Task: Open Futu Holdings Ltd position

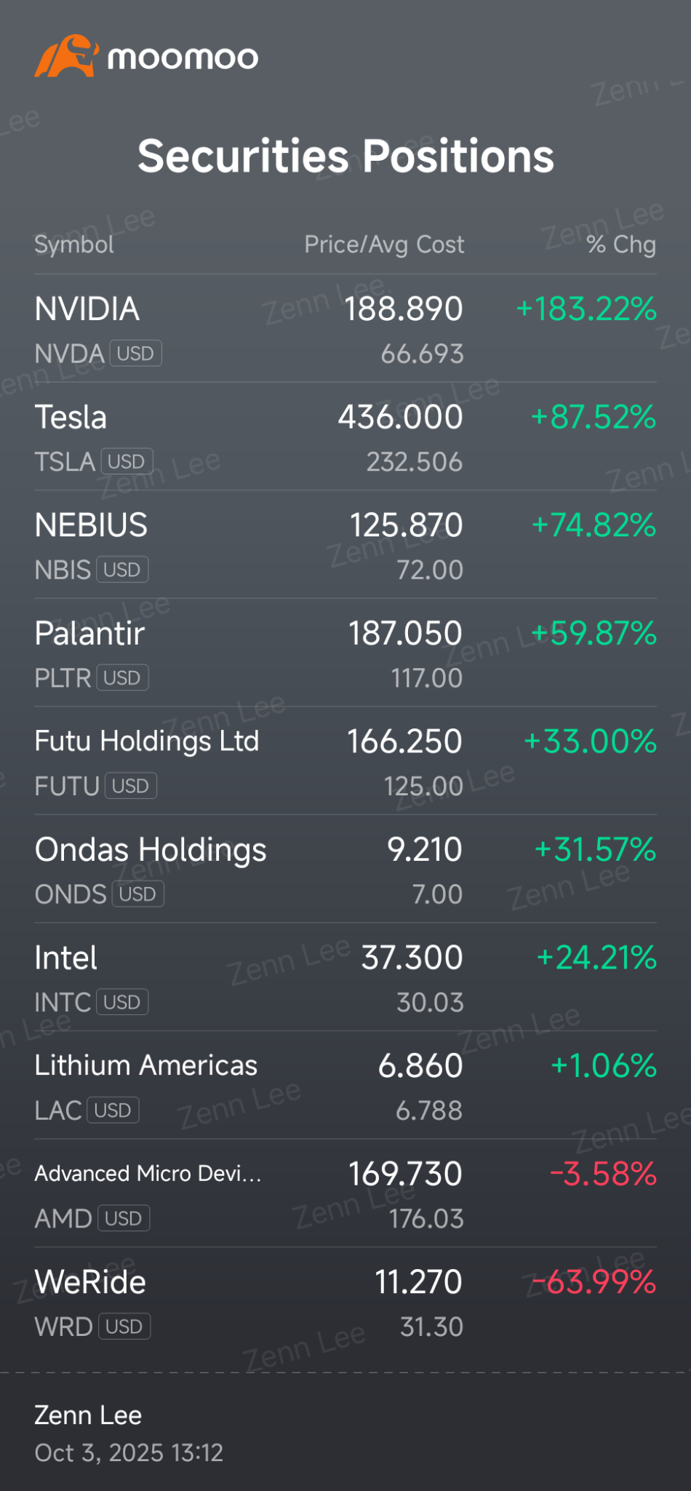Action: (x=345, y=761)
